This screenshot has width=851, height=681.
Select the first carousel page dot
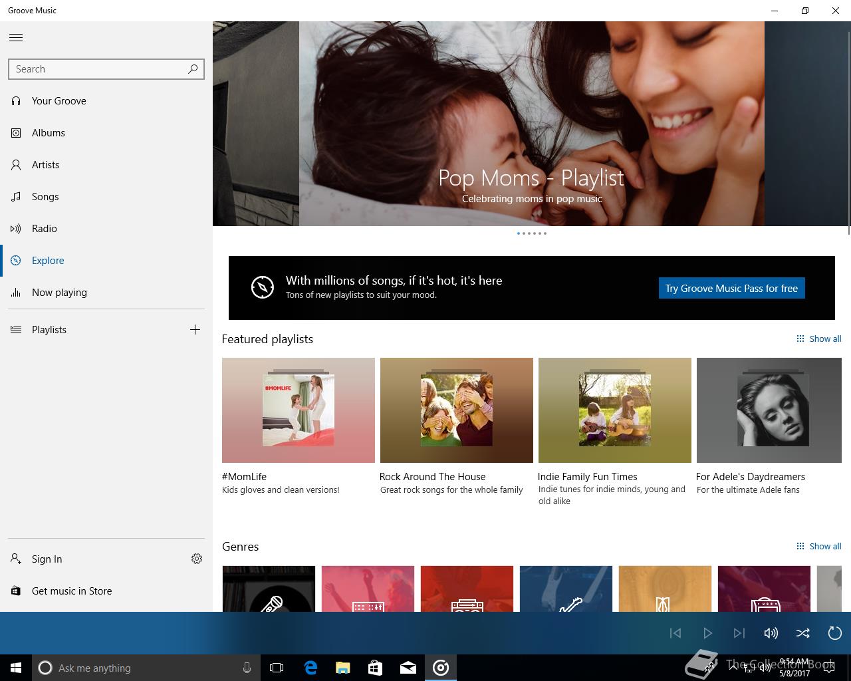(x=519, y=233)
